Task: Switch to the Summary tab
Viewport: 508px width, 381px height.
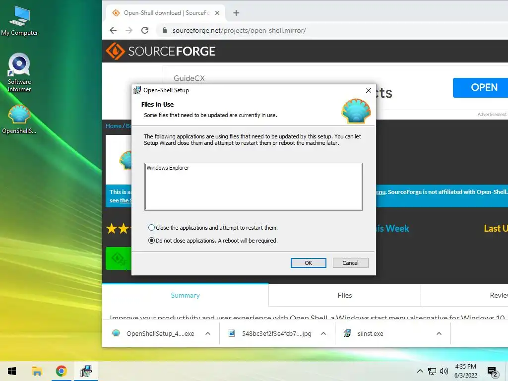Action: pyautogui.click(x=186, y=295)
